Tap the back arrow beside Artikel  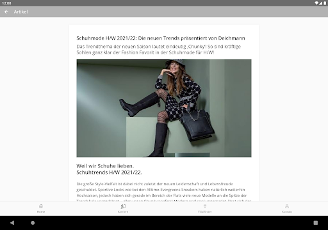(x=6, y=12)
